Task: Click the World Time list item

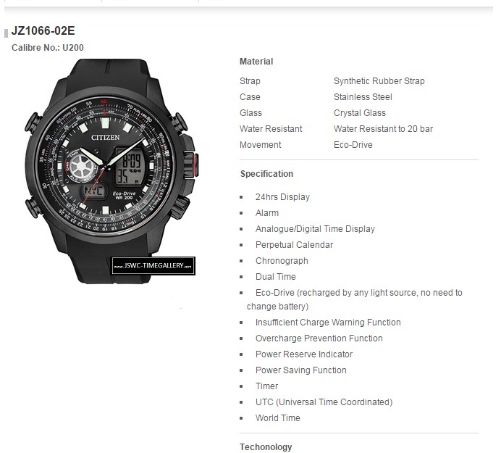Action: (278, 418)
